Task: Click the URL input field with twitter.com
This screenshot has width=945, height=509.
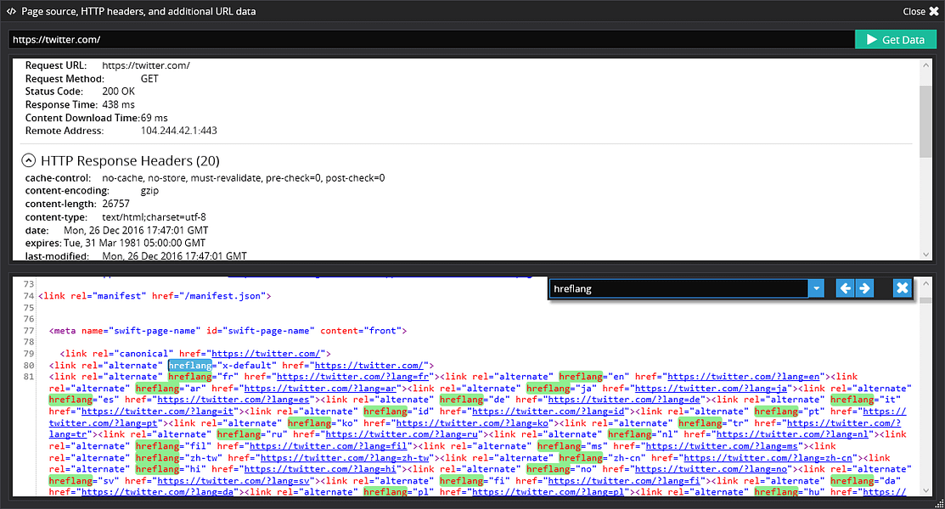Action: [x=431, y=40]
